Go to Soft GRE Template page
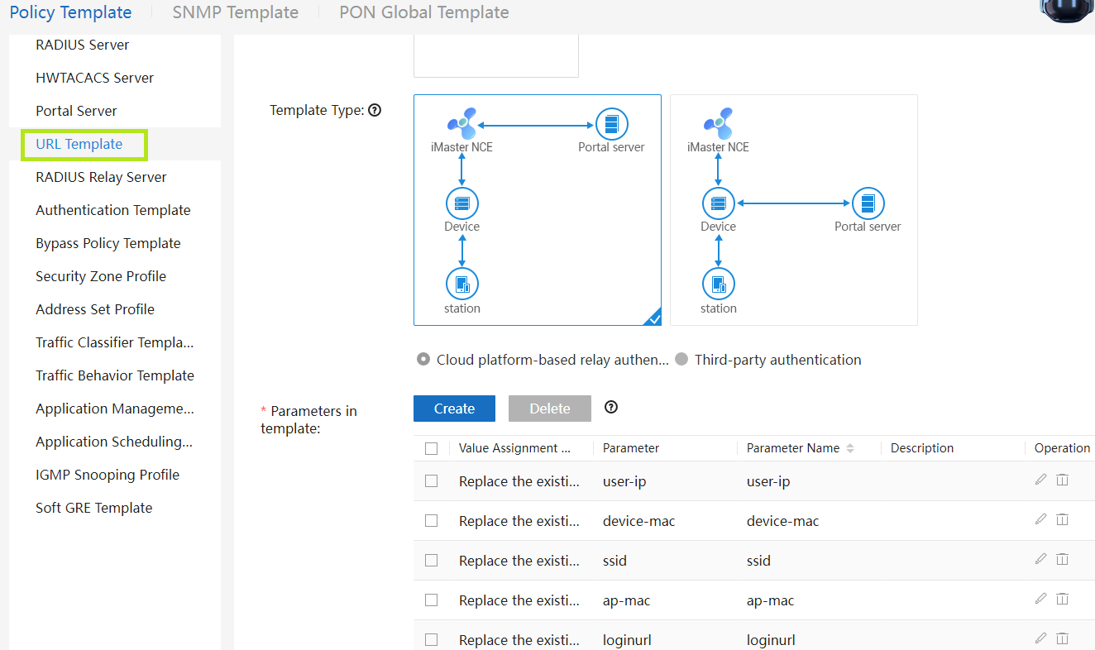 coord(93,508)
